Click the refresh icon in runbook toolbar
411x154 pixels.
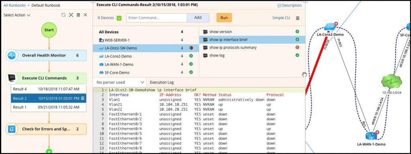(63, 15)
